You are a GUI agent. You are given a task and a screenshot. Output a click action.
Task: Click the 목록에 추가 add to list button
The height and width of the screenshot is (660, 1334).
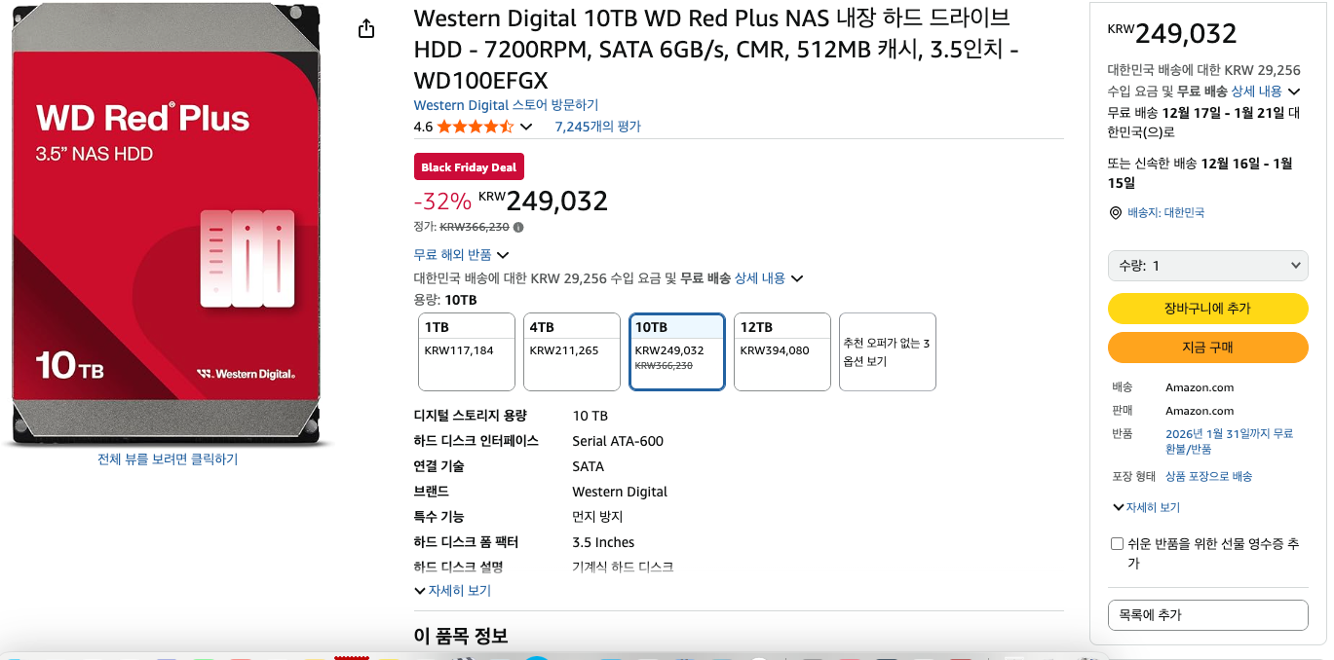coord(1207,615)
